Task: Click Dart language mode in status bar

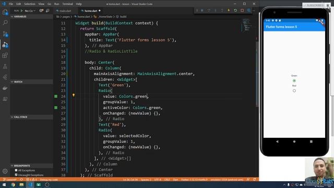Action: 175,180
